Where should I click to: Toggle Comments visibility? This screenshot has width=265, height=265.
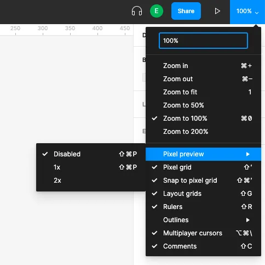pyautogui.click(x=203, y=246)
